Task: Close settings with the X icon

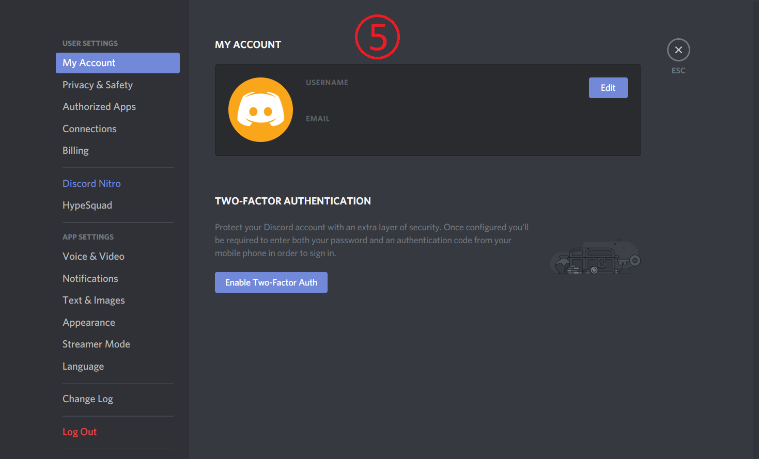Action: point(678,50)
